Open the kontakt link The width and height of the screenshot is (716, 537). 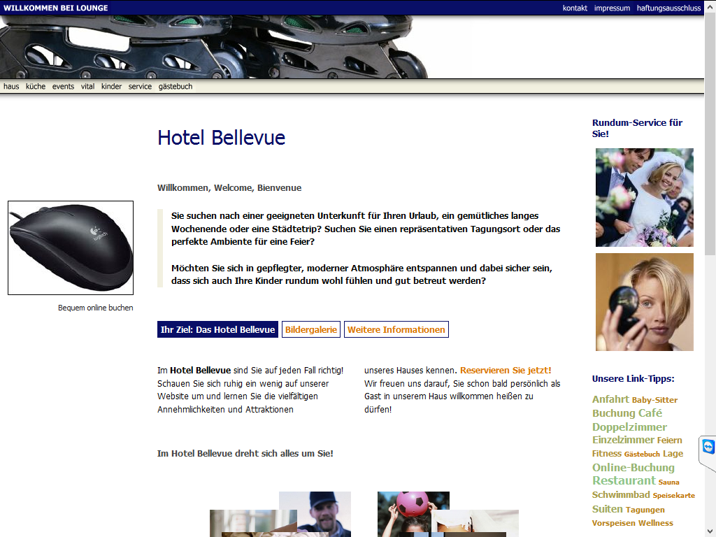click(575, 8)
